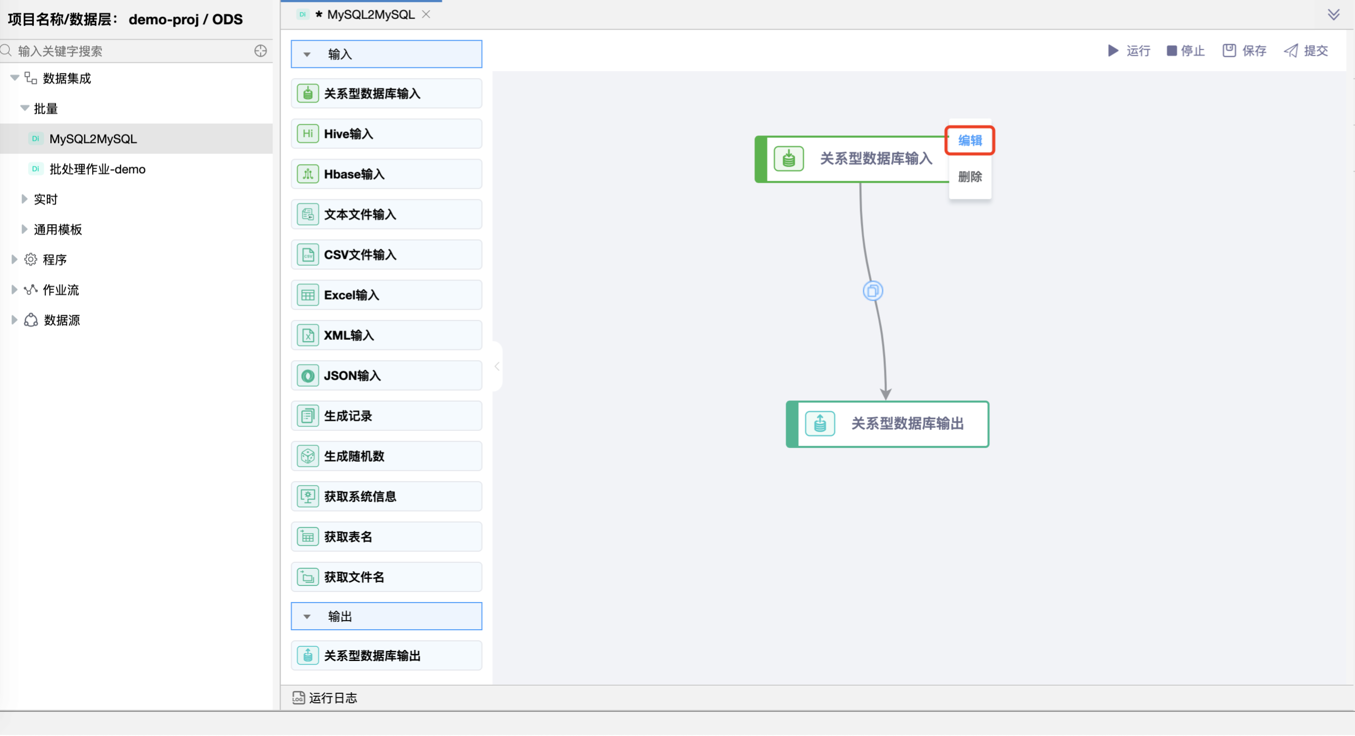Choose 编辑 in the context menu
Image resolution: width=1355 pixels, height=736 pixels.
(x=970, y=140)
